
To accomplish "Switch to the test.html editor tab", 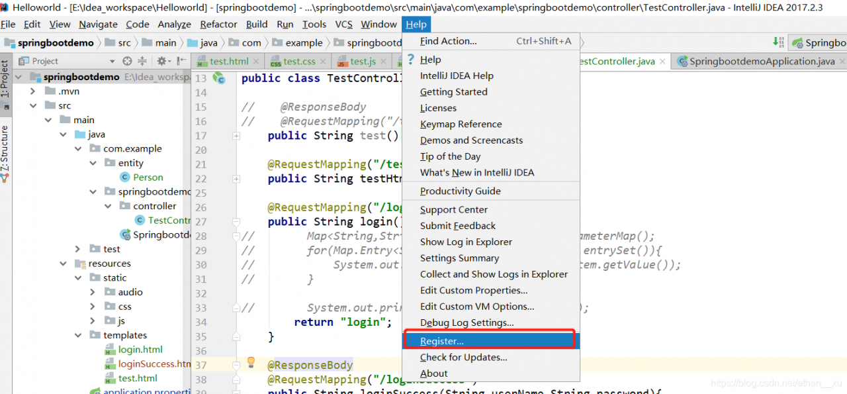I will (229, 62).
